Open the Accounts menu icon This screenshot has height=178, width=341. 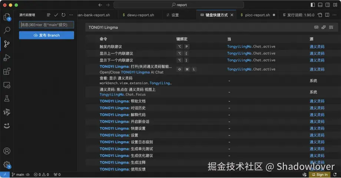pyautogui.click(x=7, y=151)
